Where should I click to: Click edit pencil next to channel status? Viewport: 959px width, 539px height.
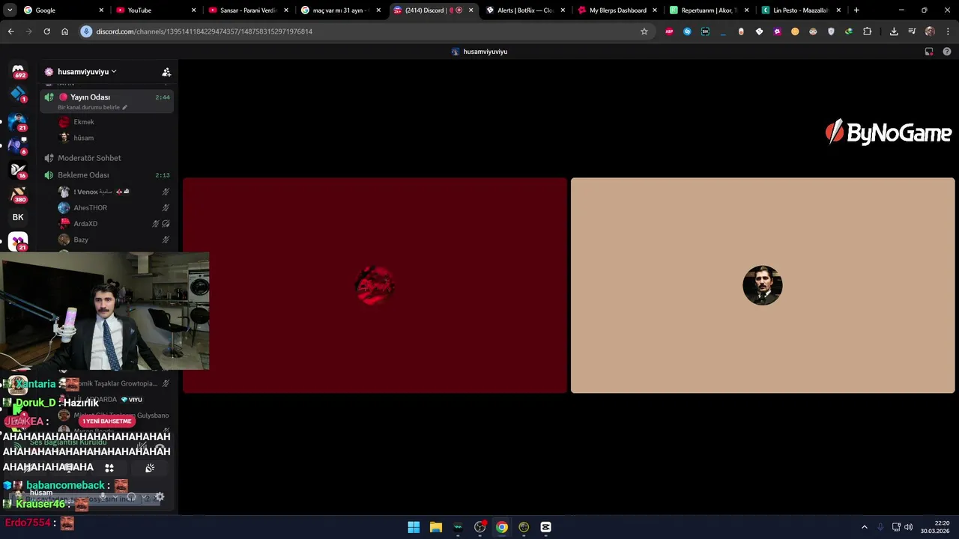click(124, 107)
